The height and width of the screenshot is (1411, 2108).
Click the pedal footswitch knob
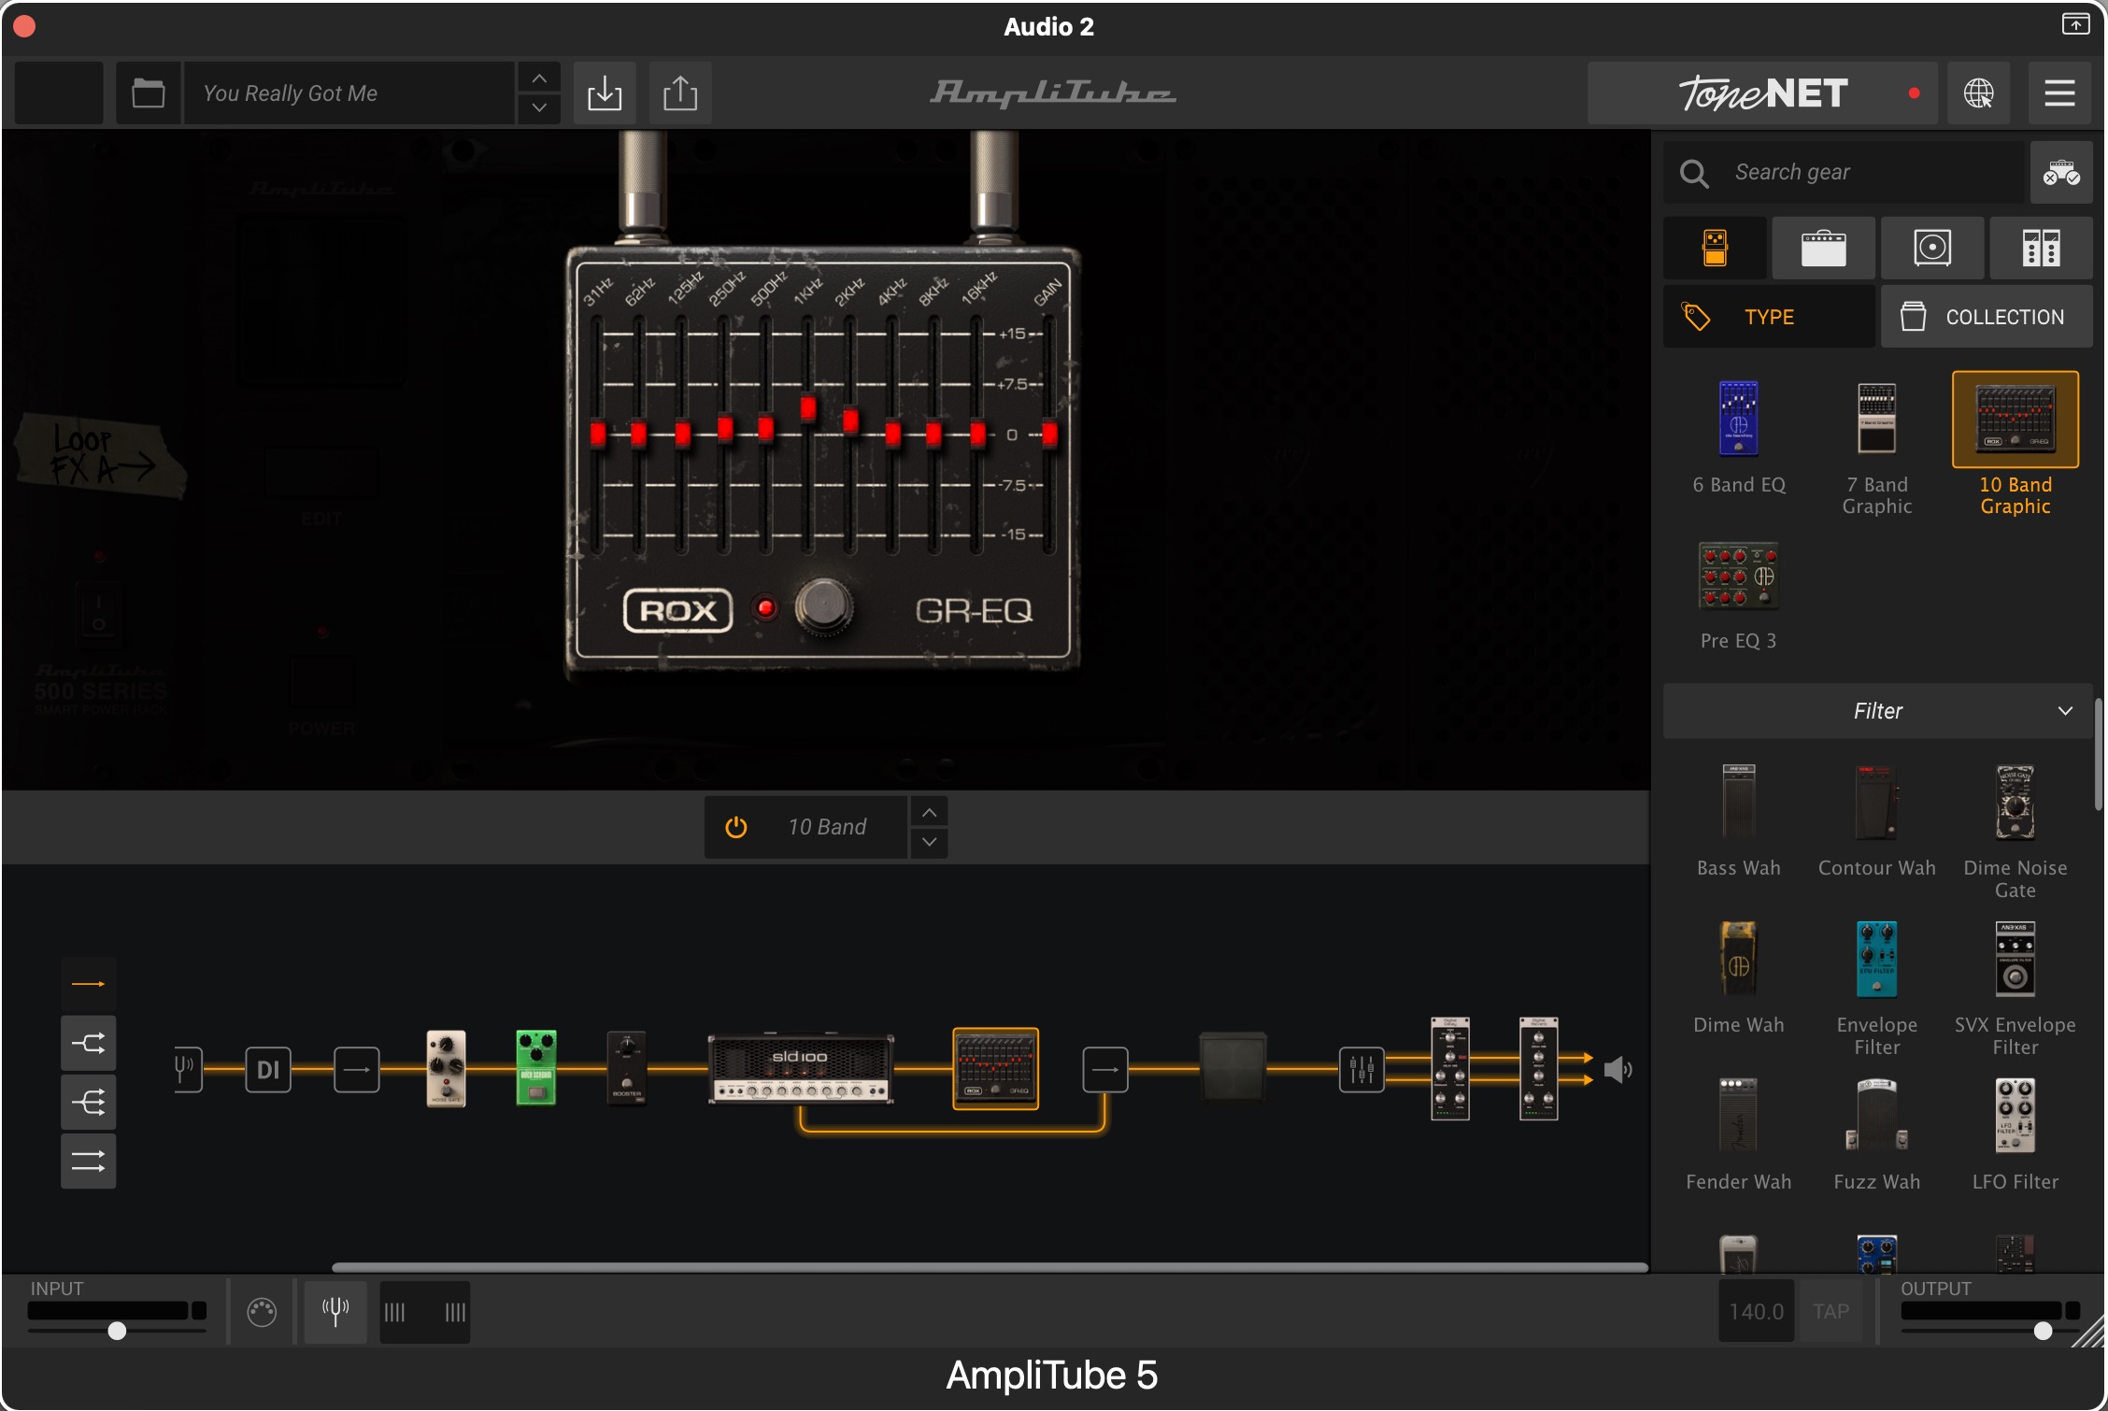click(823, 607)
